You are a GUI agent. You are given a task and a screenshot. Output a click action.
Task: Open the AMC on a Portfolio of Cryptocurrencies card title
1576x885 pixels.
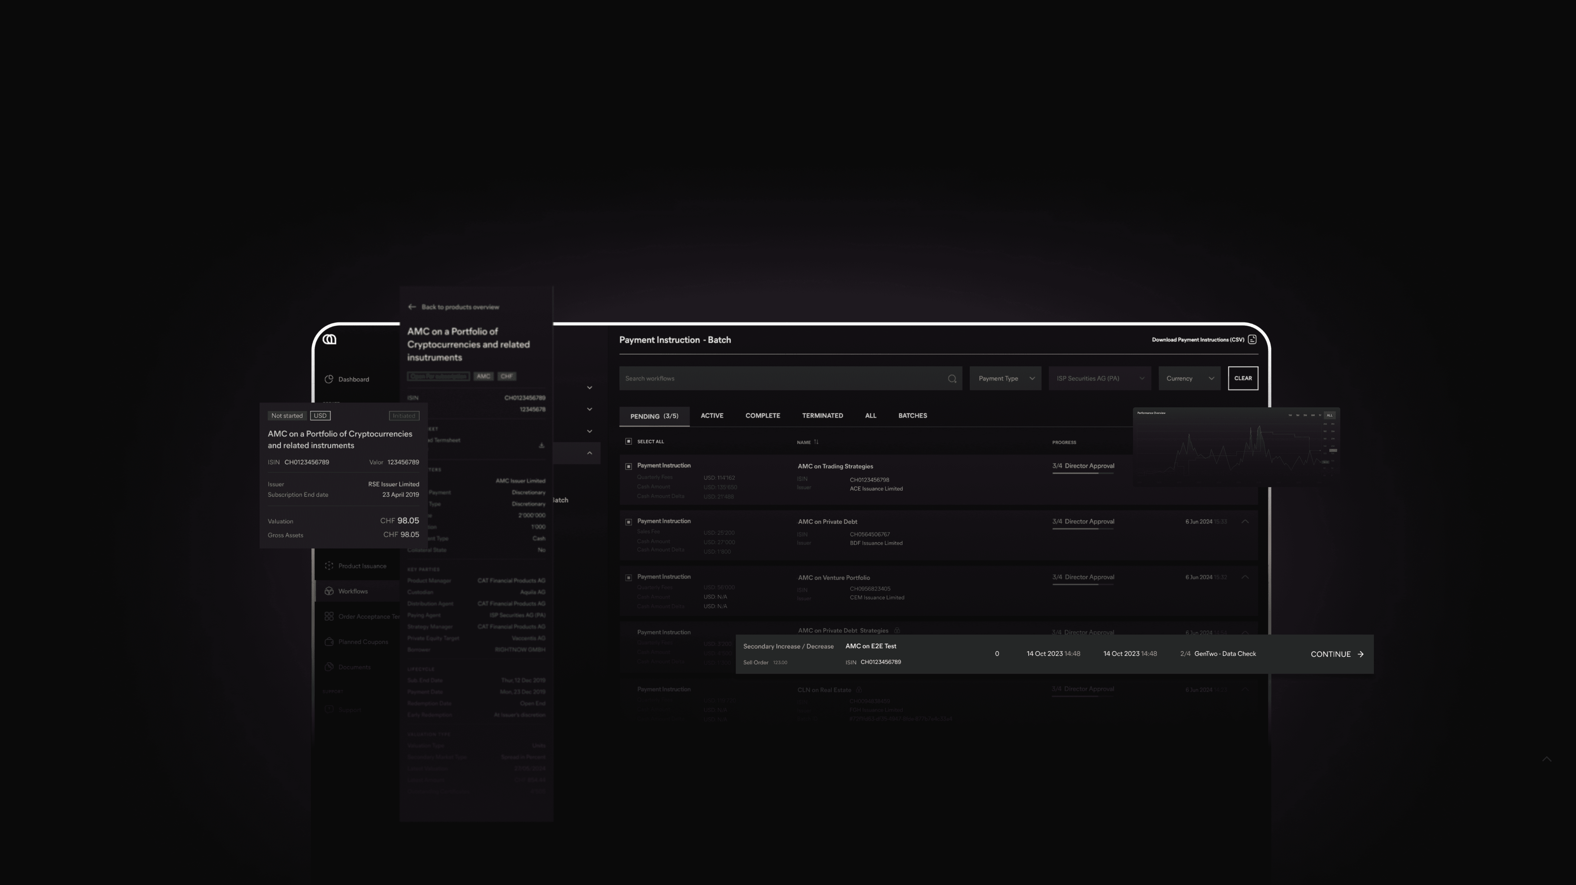(x=340, y=440)
